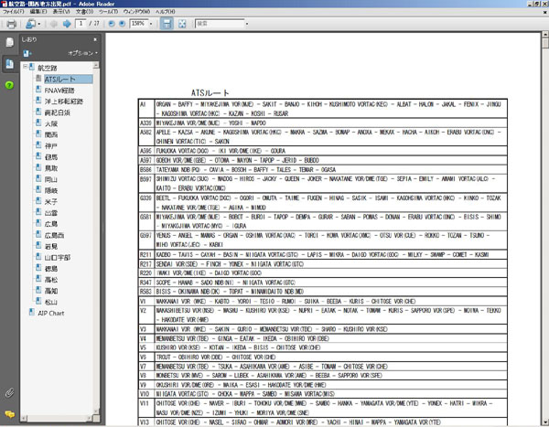Open the collaborate/share tool icon
This screenshot has height=427, width=549.
click(30, 24)
